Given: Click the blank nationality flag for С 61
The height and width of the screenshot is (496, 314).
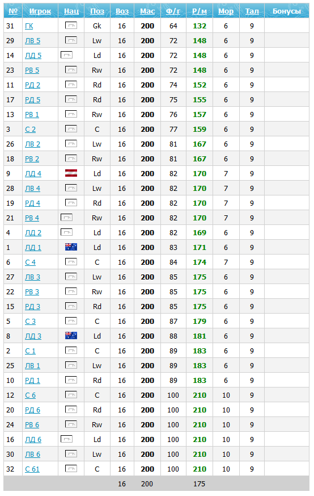Looking at the screenshot, I should [x=71, y=469].
